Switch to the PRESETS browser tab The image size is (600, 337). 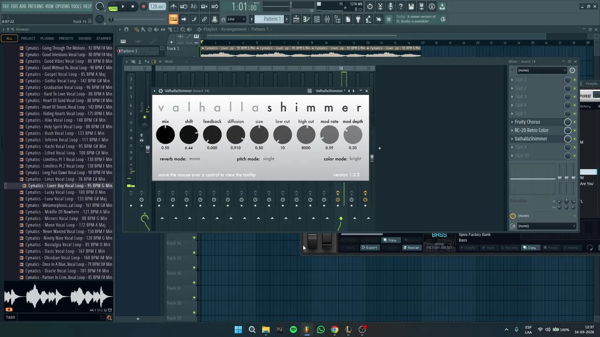point(66,38)
